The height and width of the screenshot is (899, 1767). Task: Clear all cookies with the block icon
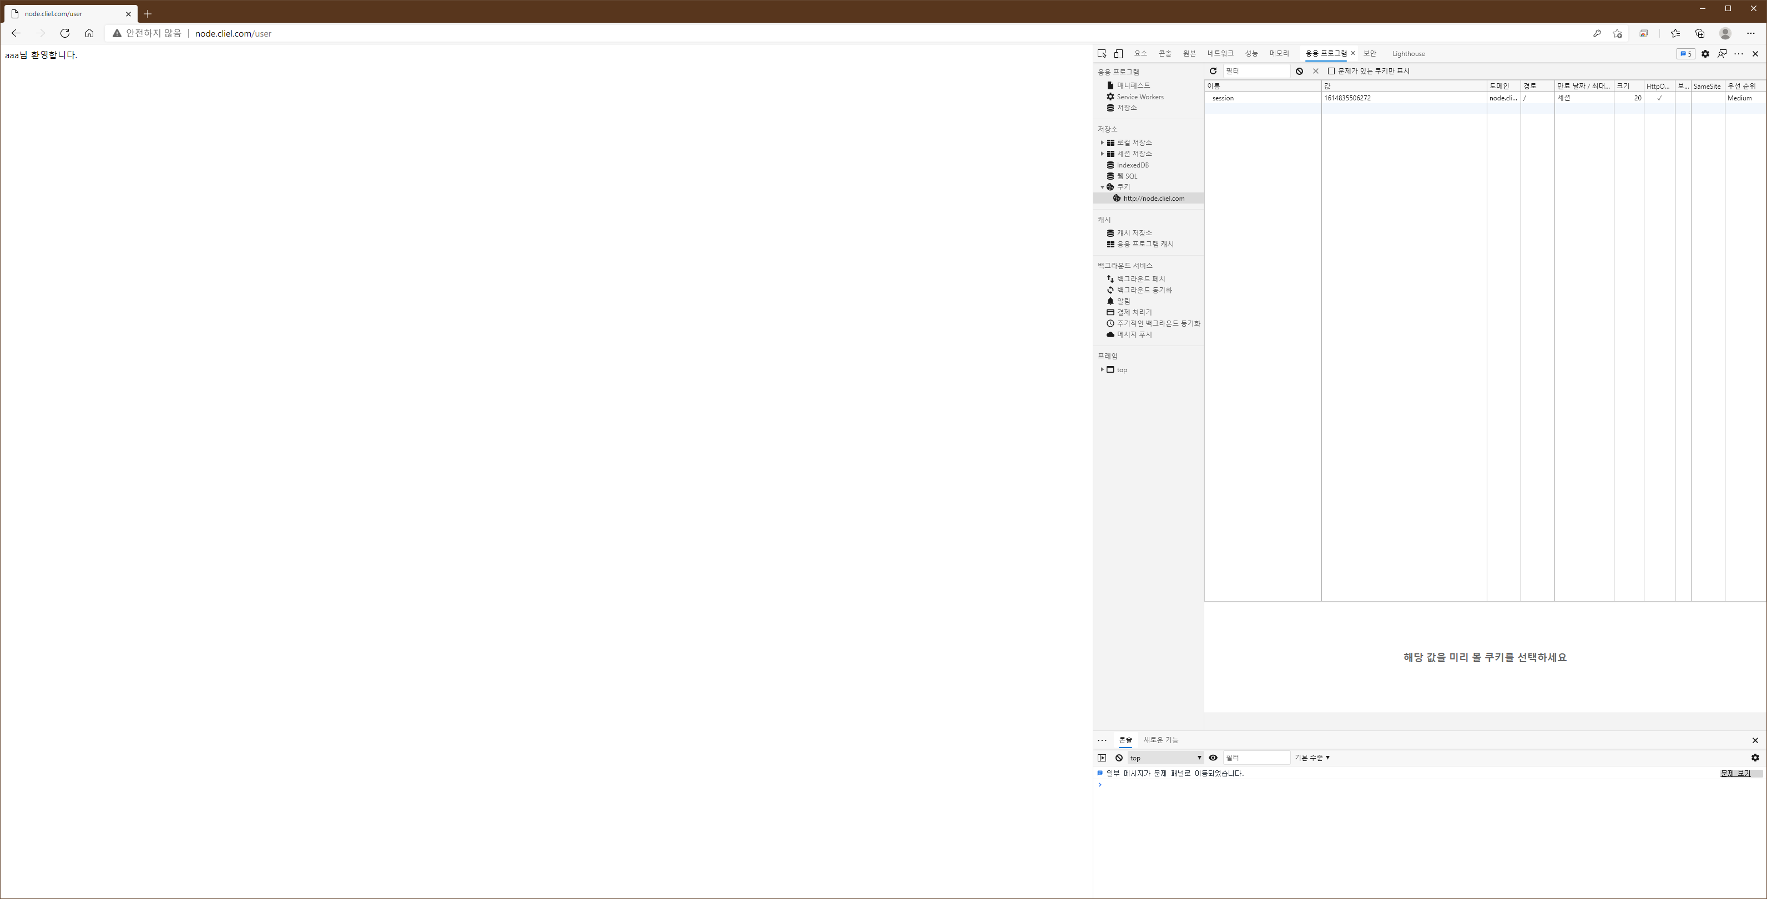pyautogui.click(x=1299, y=72)
